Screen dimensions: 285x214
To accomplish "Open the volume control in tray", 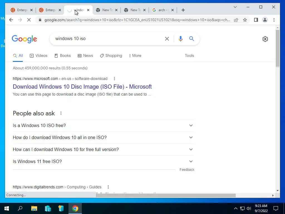I will (249, 208).
